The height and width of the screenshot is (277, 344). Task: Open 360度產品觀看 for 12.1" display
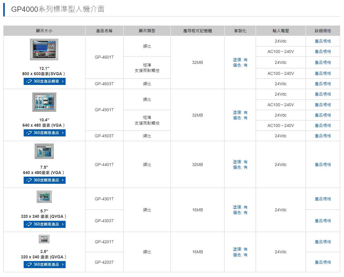[x=45, y=81]
